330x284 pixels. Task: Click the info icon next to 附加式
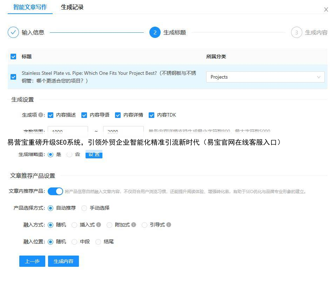tap(134, 225)
